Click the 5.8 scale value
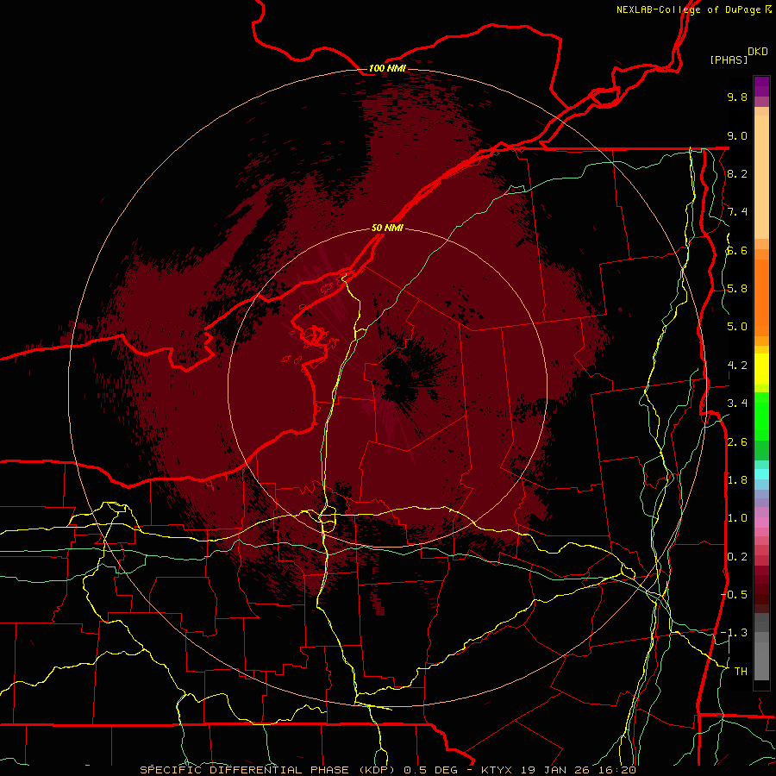The height and width of the screenshot is (776, 776). point(737,289)
